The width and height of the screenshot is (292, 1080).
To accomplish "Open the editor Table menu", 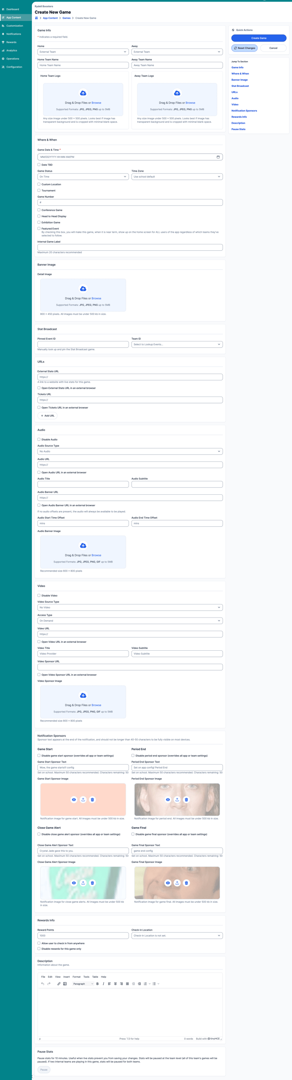I will point(95,977).
